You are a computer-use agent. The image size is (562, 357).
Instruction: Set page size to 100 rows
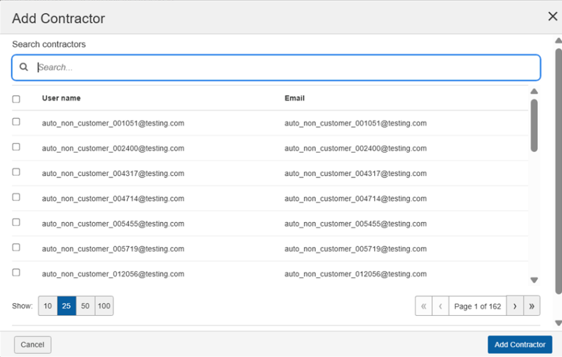tap(104, 306)
